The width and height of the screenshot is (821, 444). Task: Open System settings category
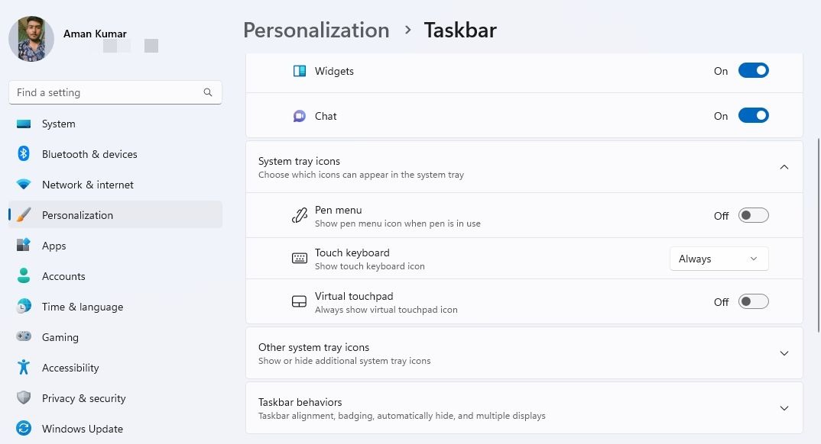(115, 124)
